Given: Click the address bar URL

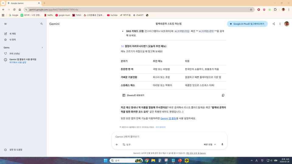Looking at the screenshot, I should tap(54, 9).
